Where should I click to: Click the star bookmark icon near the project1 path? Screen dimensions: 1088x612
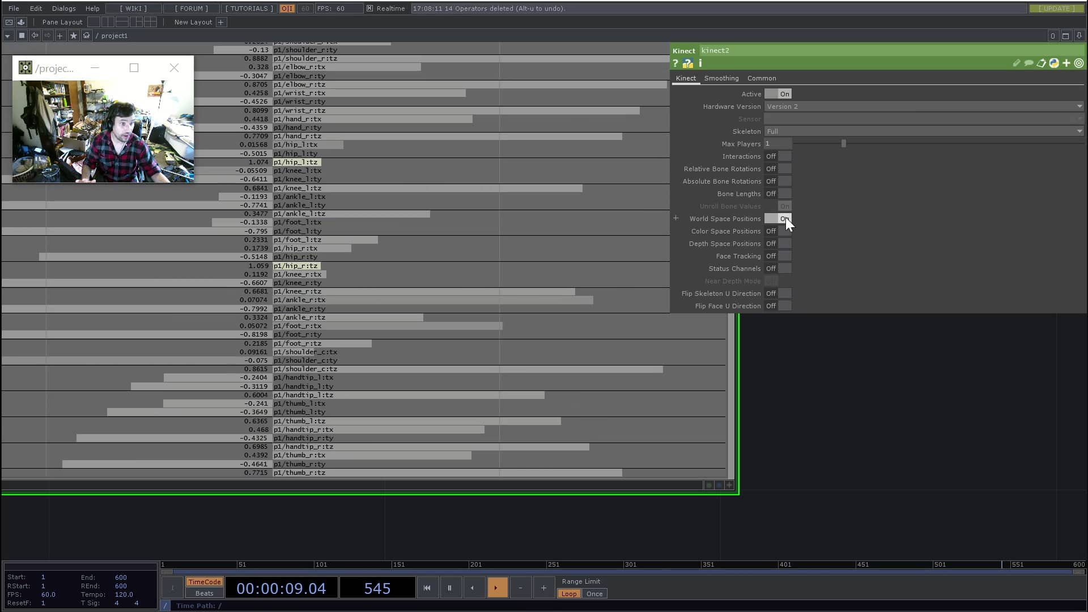tap(74, 35)
